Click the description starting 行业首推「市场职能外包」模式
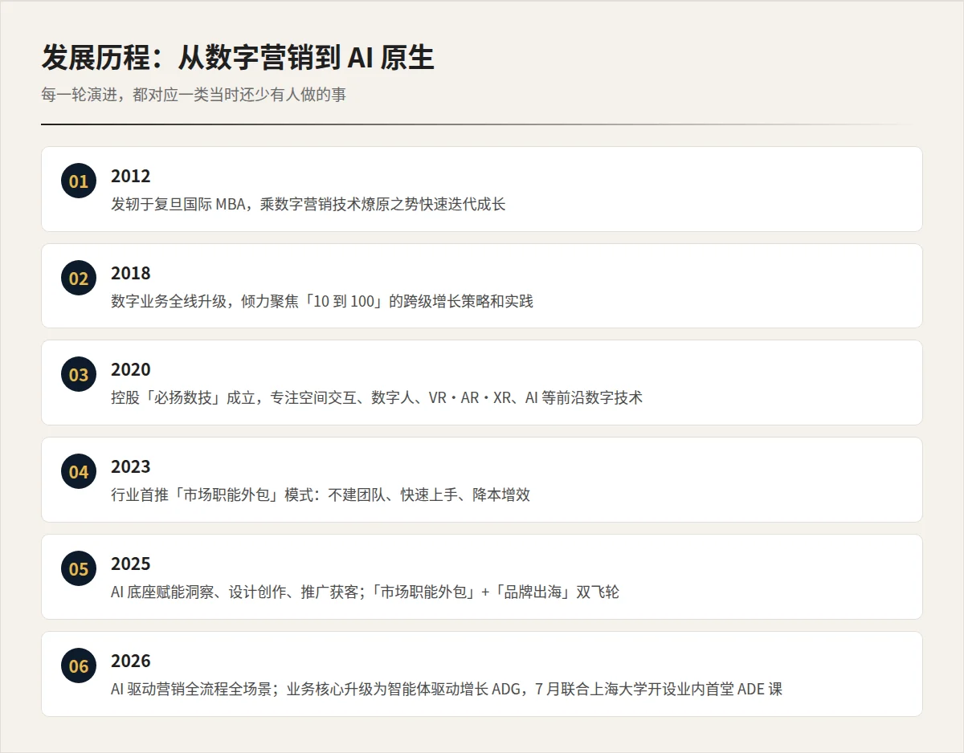Screen dimensions: 964x753 tap(321, 495)
